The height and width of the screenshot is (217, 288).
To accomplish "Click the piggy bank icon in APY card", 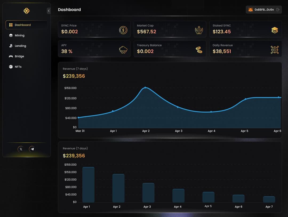I will 123,50.
